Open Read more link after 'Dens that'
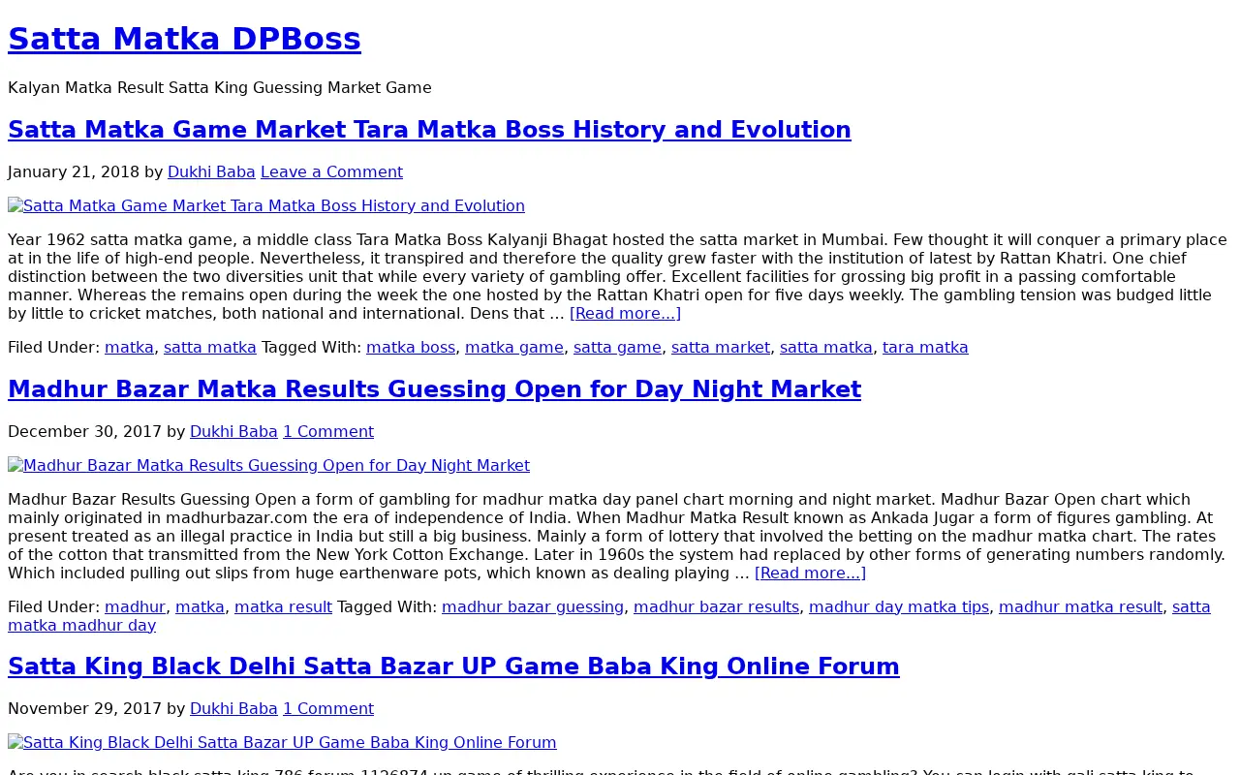 [625, 313]
